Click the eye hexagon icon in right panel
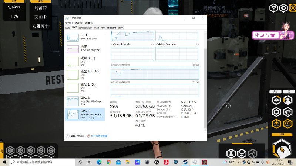This screenshot has width=296, height=166. point(276,100)
